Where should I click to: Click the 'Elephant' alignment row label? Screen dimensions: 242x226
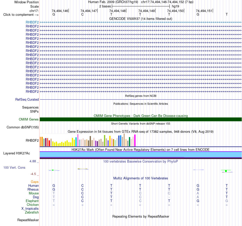point(32,201)
